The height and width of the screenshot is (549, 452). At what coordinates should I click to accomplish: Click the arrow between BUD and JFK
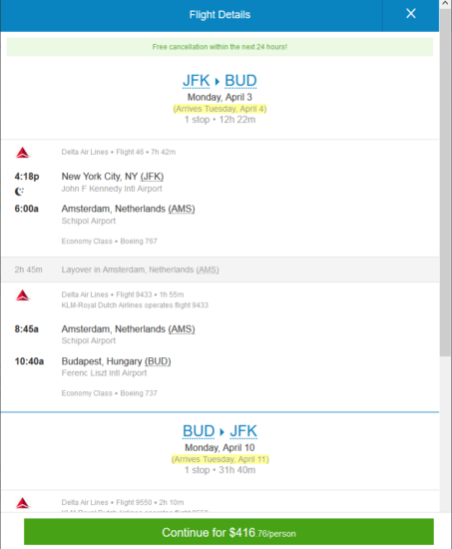point(222,432)
